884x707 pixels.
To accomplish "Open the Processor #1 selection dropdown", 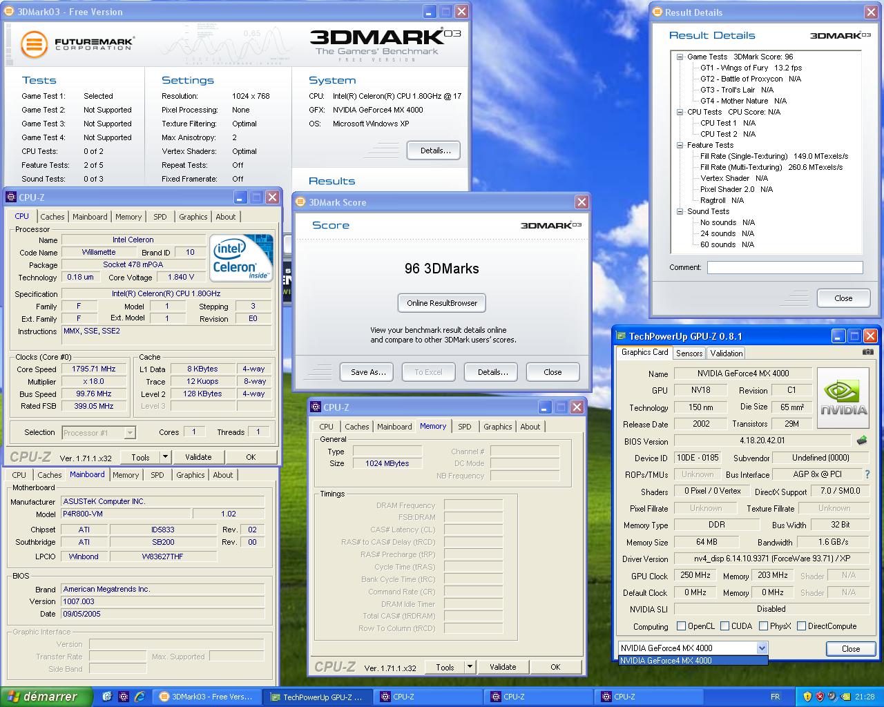I will [130, 432].
